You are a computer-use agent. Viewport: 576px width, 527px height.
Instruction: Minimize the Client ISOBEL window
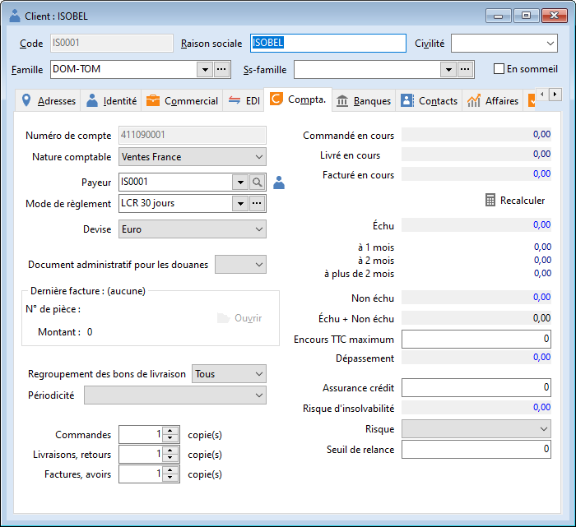(x=498, y=16)
